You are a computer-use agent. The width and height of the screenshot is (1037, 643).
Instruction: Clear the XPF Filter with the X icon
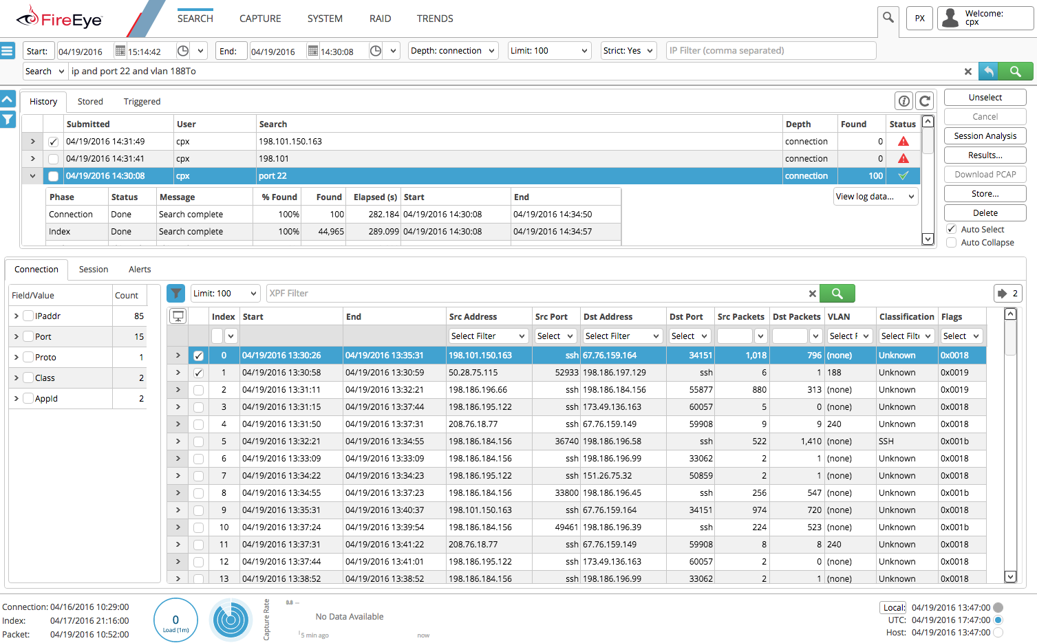coord(812,294)
